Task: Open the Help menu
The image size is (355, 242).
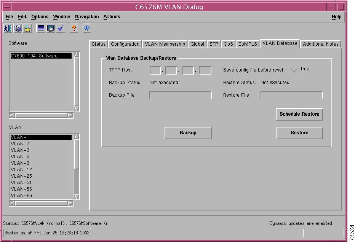Action: [336, 17]
